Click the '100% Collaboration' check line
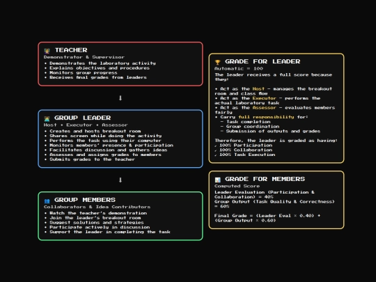Viewport: 376px width, 282px height. [244, 150]
